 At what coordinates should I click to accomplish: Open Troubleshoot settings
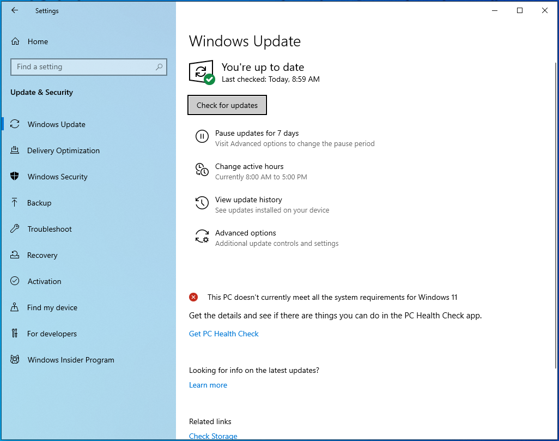pos(16,229)
